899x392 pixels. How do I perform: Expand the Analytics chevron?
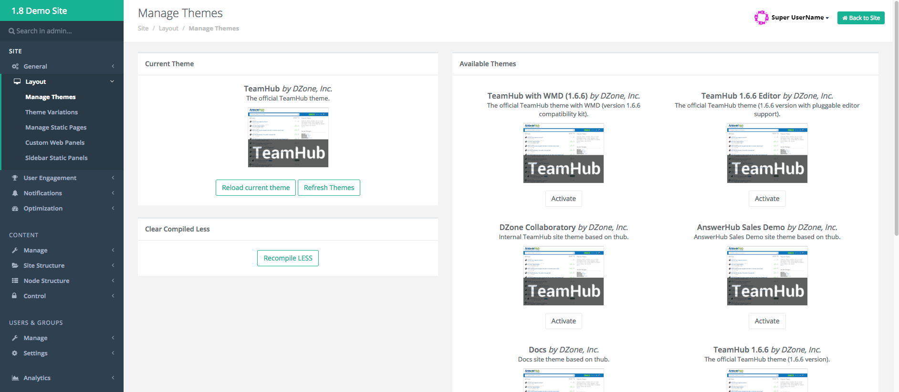[113, 378]
